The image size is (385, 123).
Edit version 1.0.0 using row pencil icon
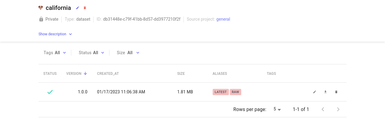click(x=315, y=92)
